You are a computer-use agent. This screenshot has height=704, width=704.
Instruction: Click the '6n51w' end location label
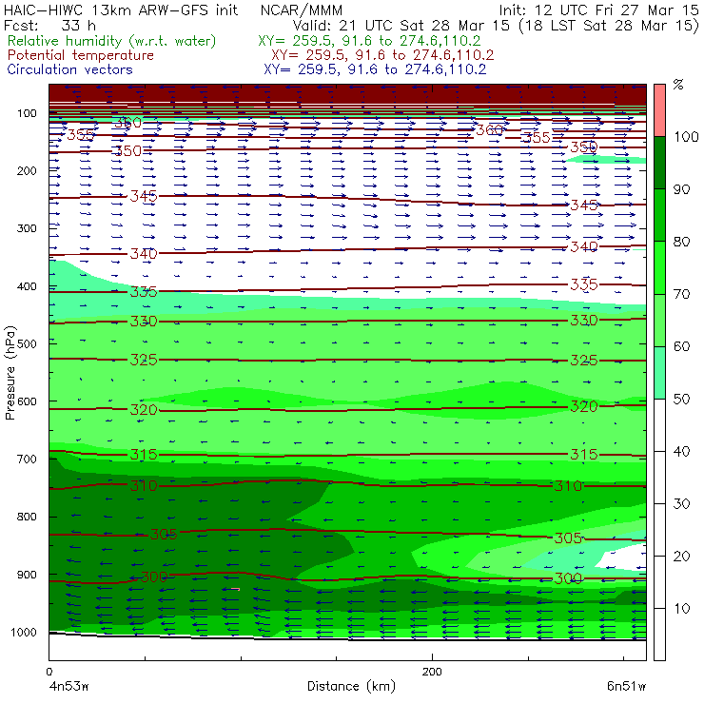click(626, 687)
